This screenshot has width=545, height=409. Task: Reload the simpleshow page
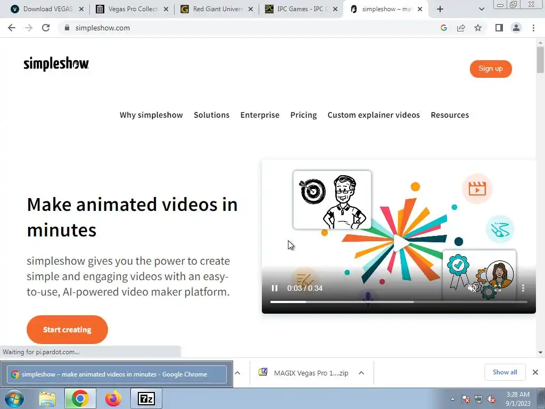pos(46,28)
